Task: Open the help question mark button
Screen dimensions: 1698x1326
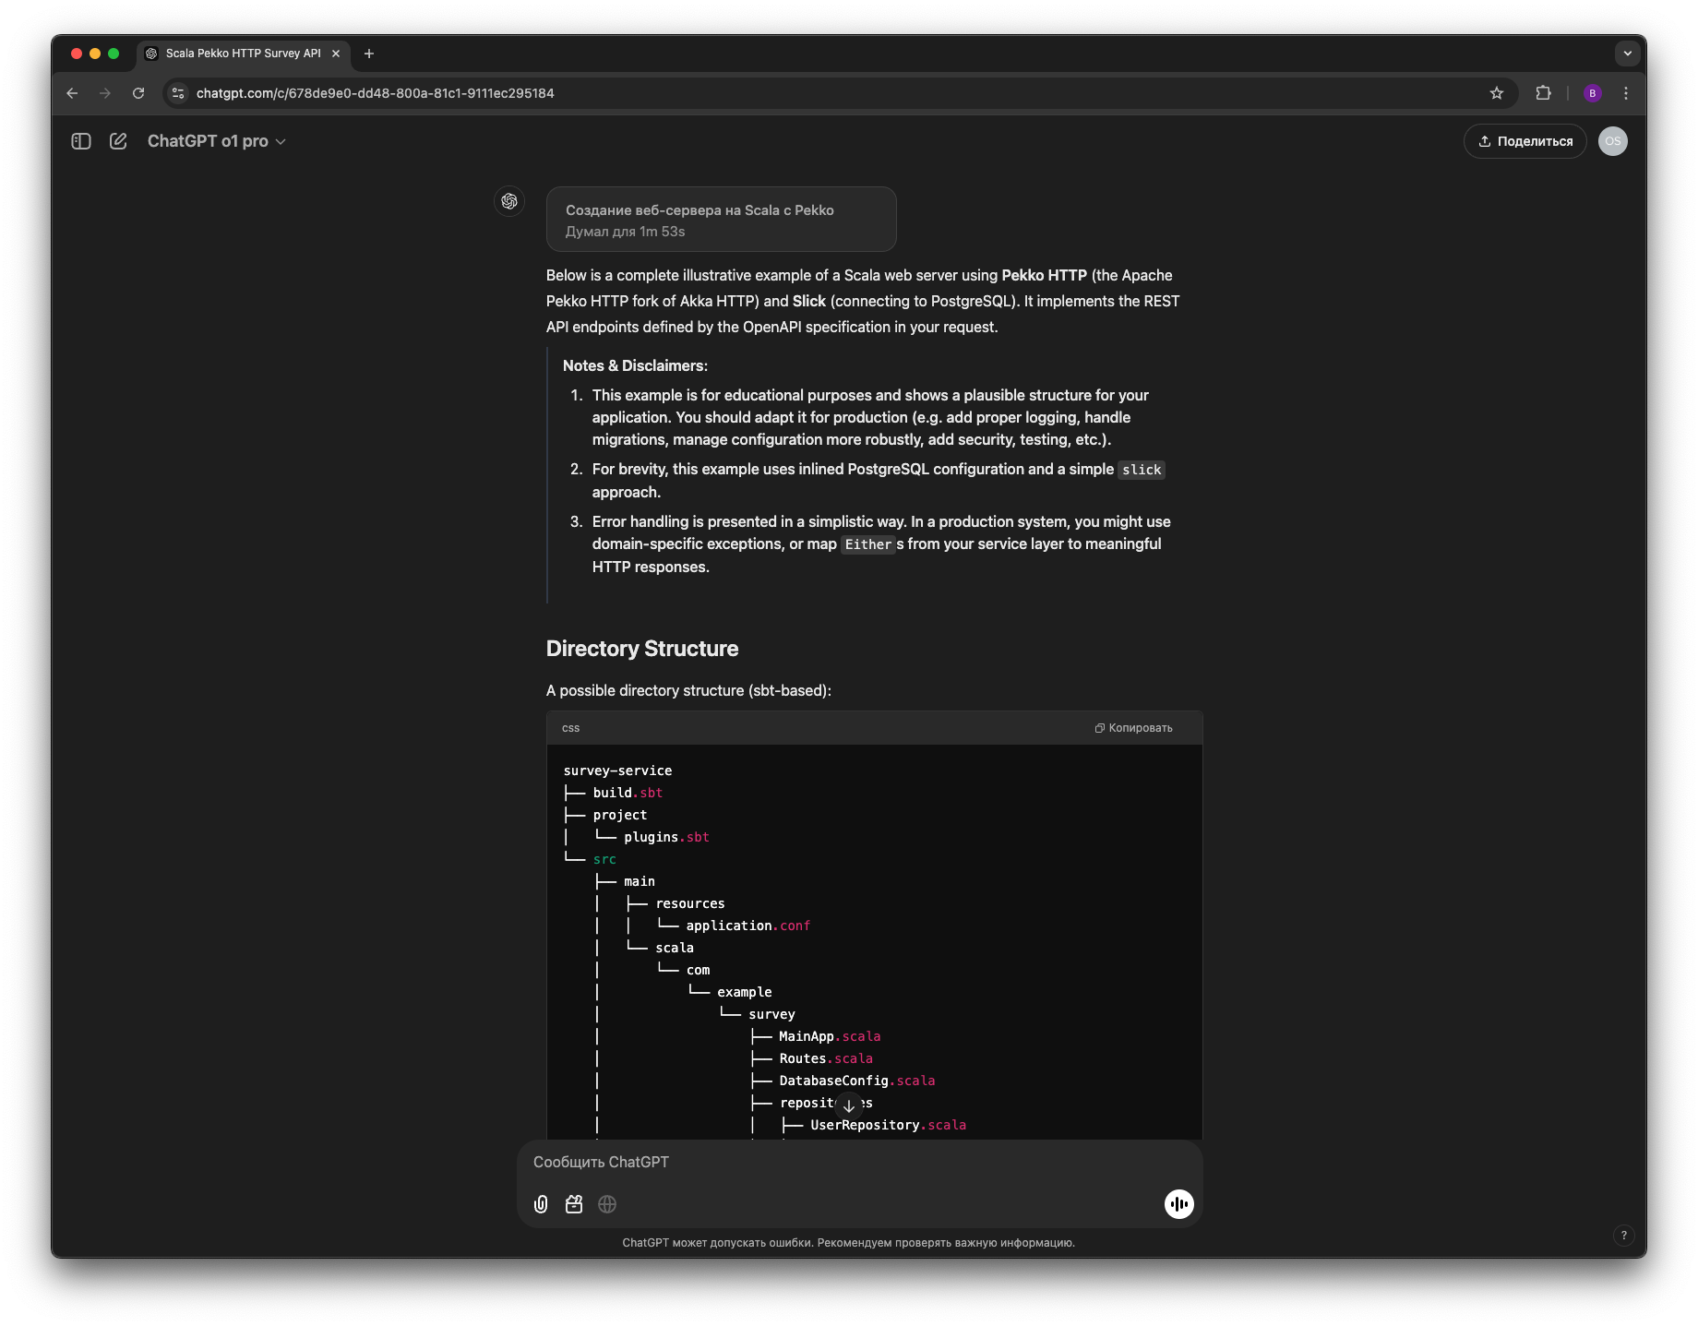Action: tap(1623, 1236)
